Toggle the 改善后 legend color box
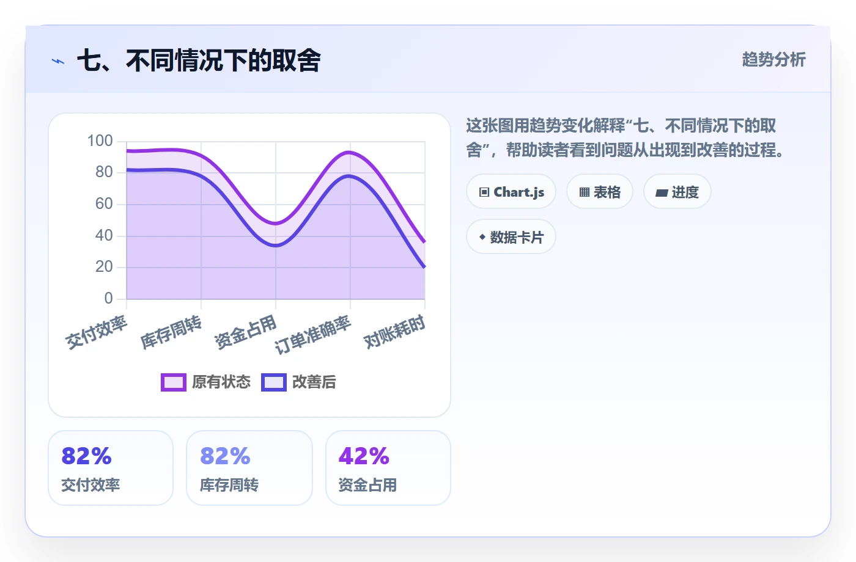856x562 pixels. 274,382
